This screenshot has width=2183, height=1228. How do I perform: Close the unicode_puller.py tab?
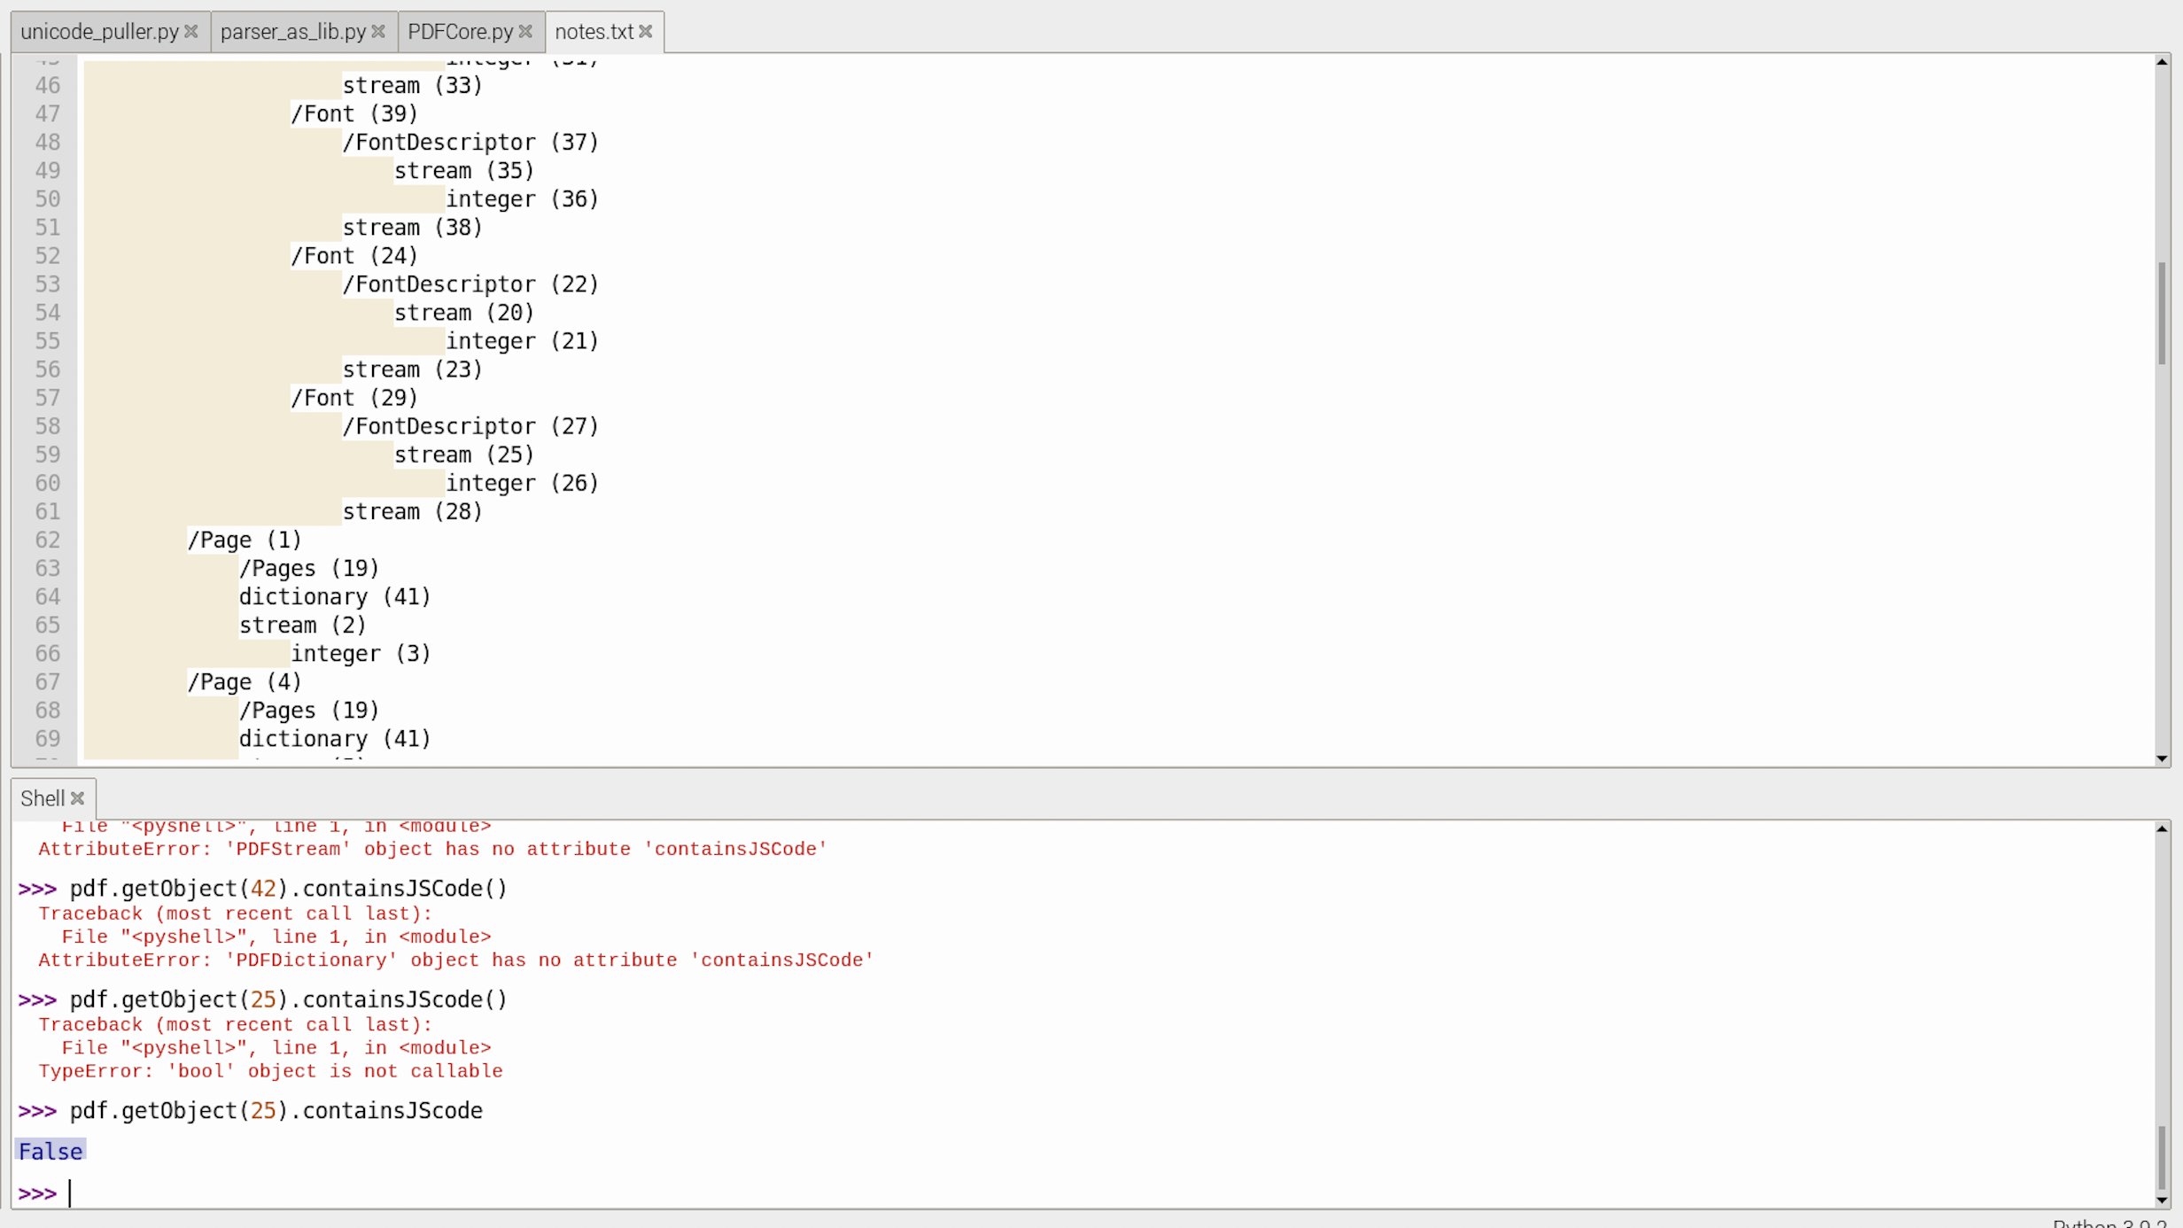pyautogui.click(x=190, y=31)
